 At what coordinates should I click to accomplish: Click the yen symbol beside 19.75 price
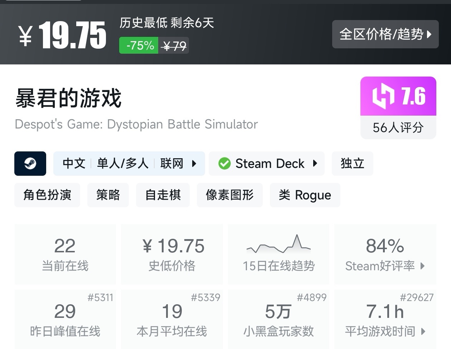point(26,35)
